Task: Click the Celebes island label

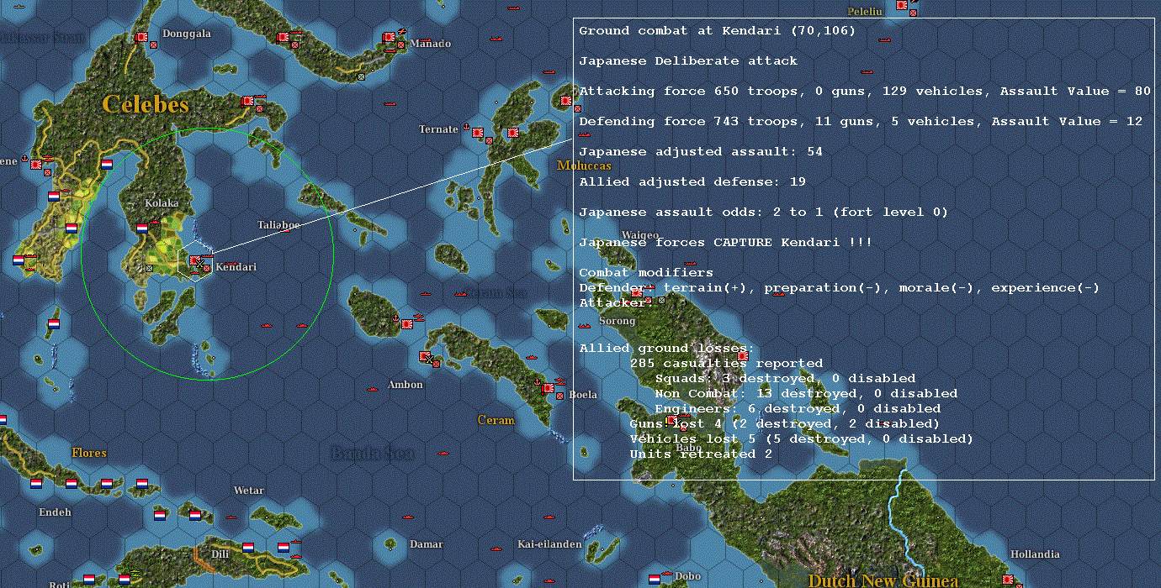Action: click(x=146, y=104)
